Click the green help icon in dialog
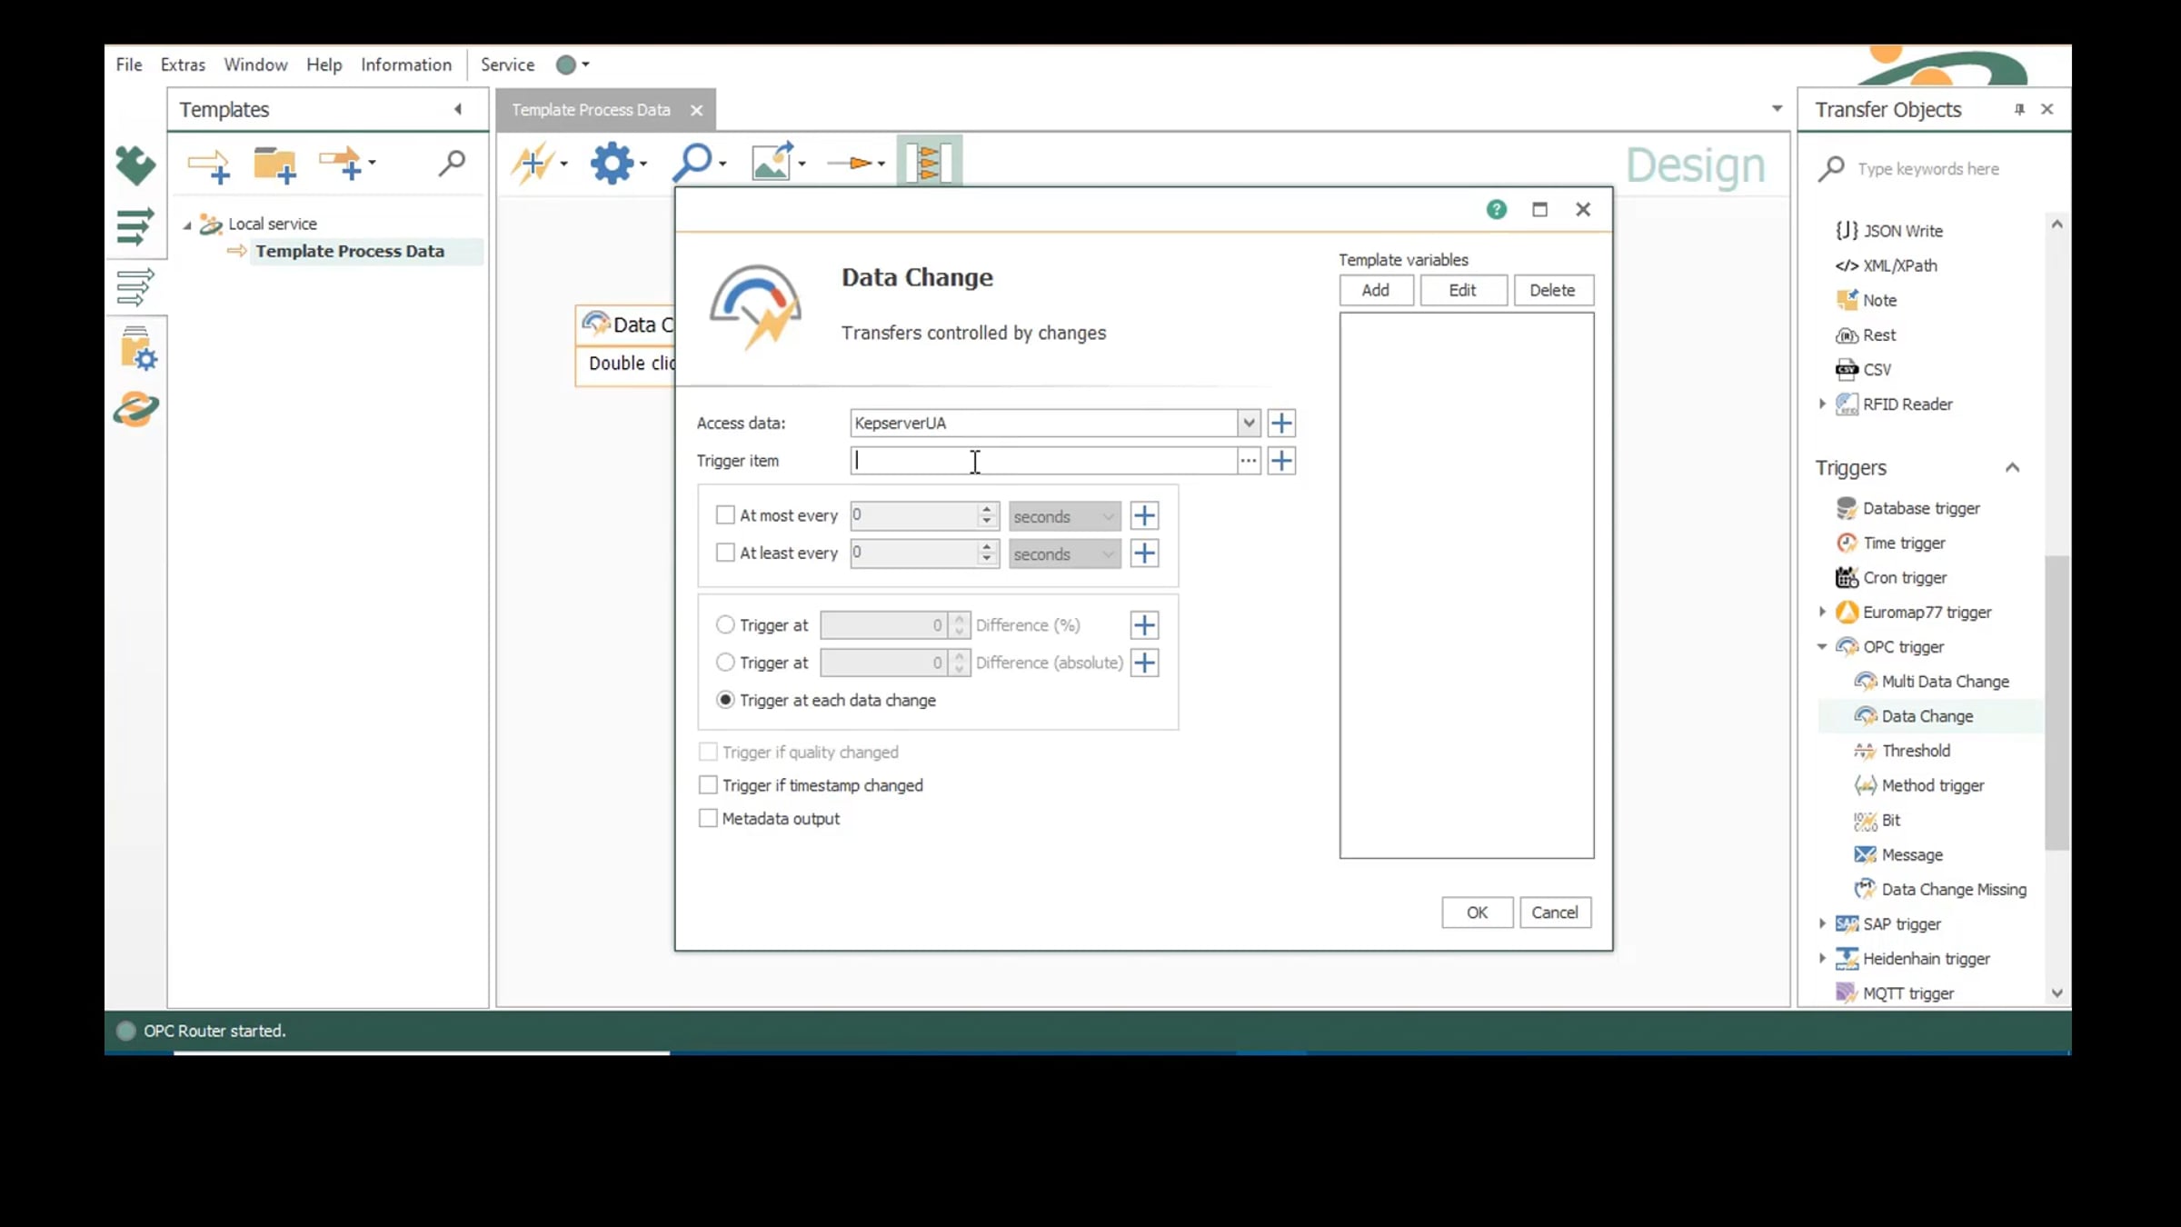Screen dimensions: 2181x1227 1496,209
